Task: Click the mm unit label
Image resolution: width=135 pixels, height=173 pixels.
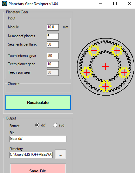Action: click(65, 27)
